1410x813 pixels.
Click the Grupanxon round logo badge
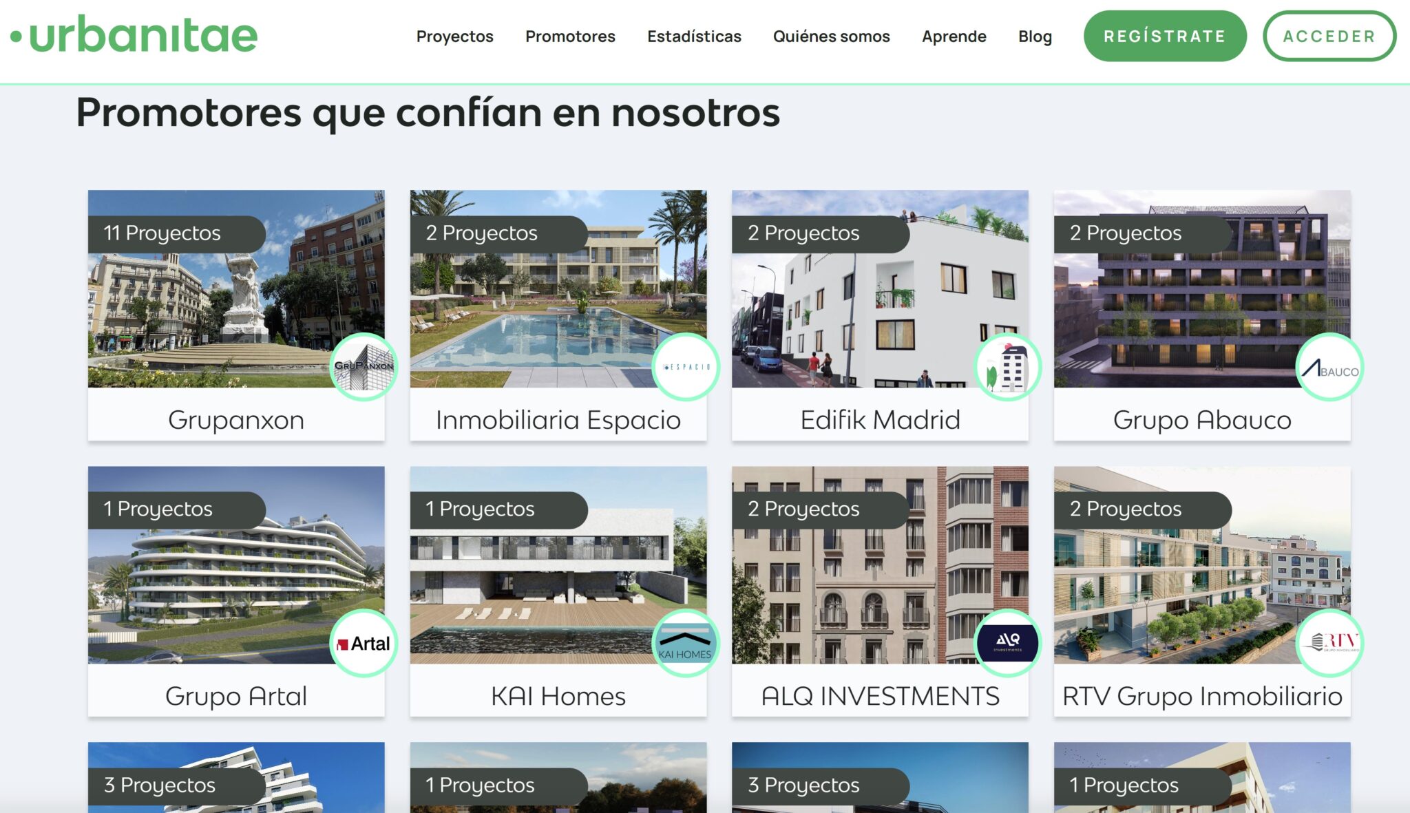point(364,366)
